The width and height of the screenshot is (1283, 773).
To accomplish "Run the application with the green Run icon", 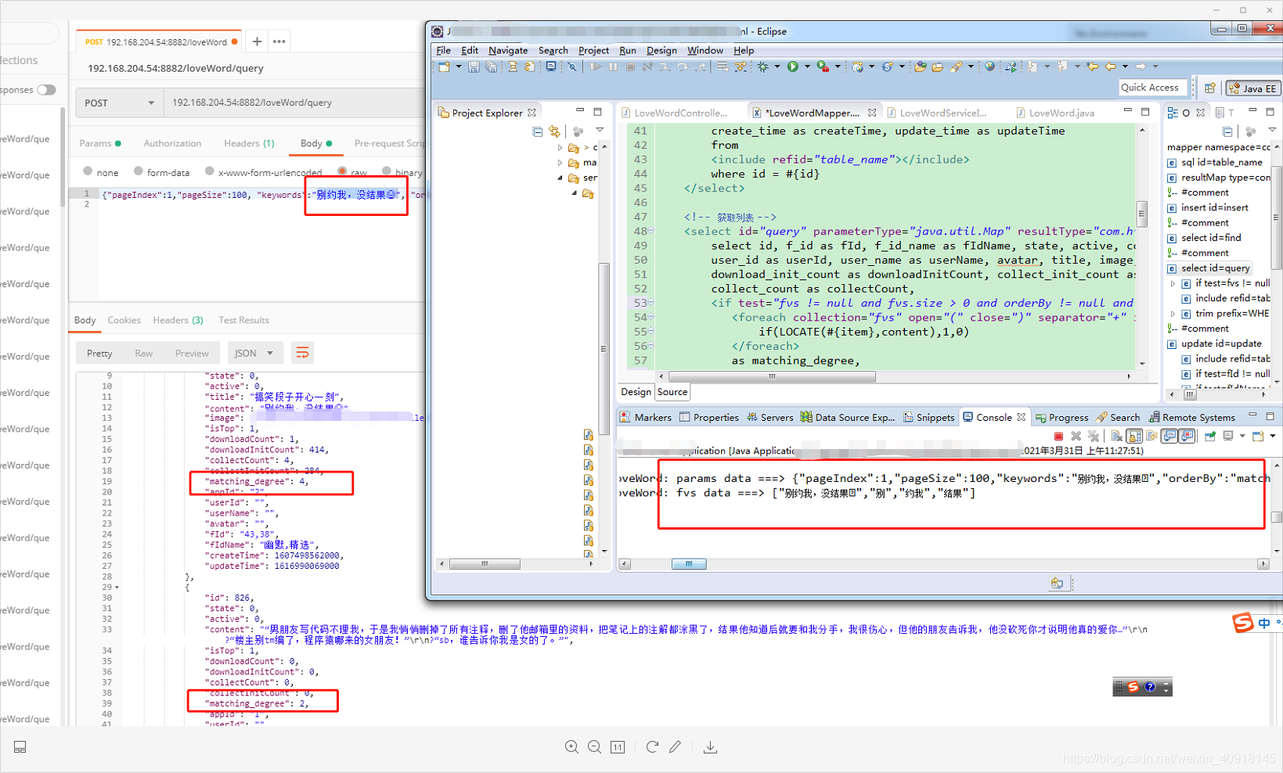I will click(792, 67).
